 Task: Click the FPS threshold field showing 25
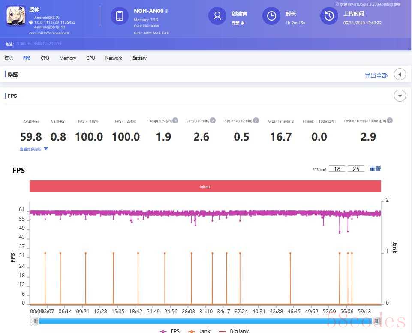pos(356,169)
